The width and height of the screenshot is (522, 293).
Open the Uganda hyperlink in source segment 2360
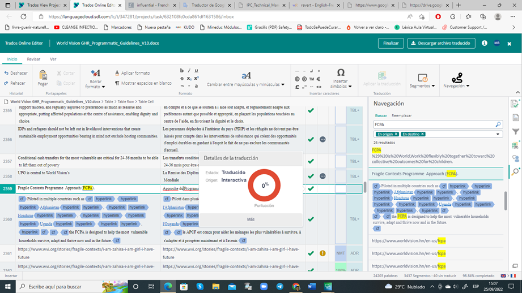pyautogui.click(x=46, y=224)
